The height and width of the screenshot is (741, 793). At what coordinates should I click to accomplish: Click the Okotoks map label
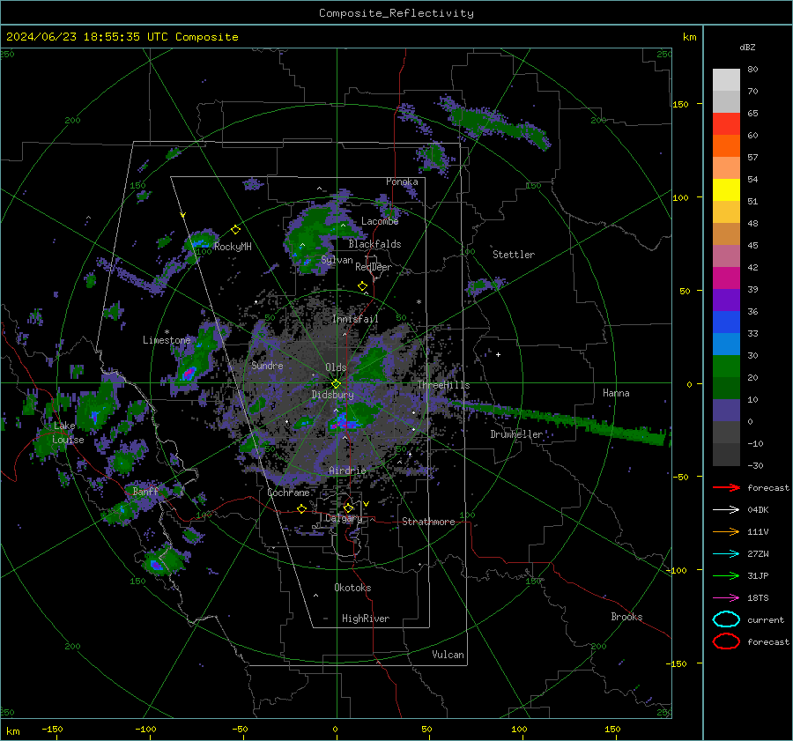352,588
